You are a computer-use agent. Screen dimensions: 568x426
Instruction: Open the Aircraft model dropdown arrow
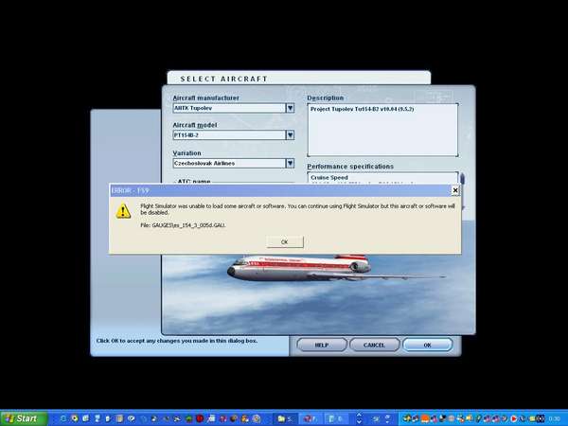pos(290,135)
